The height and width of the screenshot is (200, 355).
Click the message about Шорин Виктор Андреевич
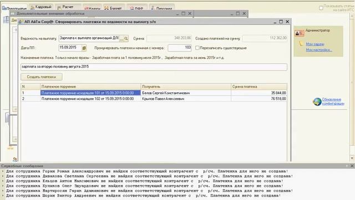pos(143,196)
